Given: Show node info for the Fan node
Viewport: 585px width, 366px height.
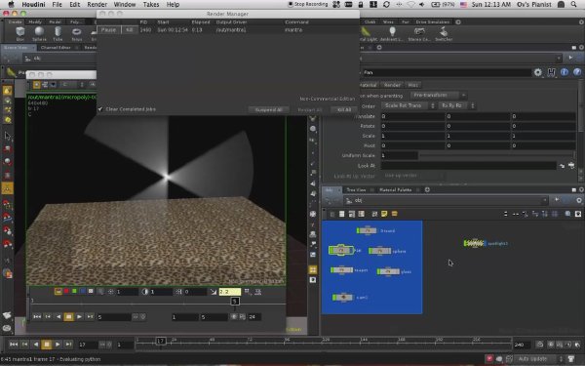Looking at the screenshot, I should 565,72.
